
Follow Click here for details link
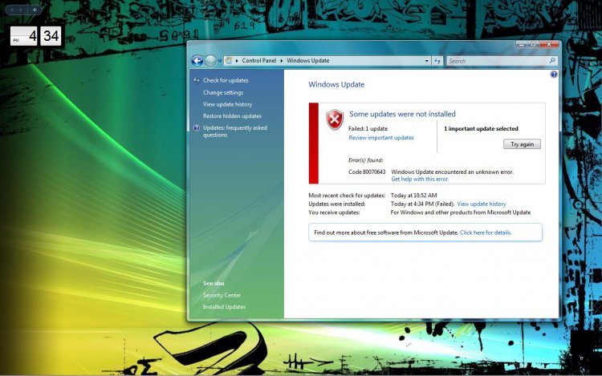486,232
